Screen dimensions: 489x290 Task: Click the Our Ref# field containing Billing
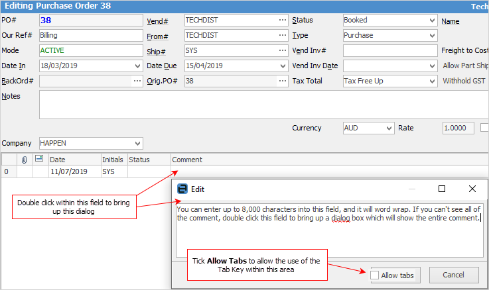tap(91, 35)
